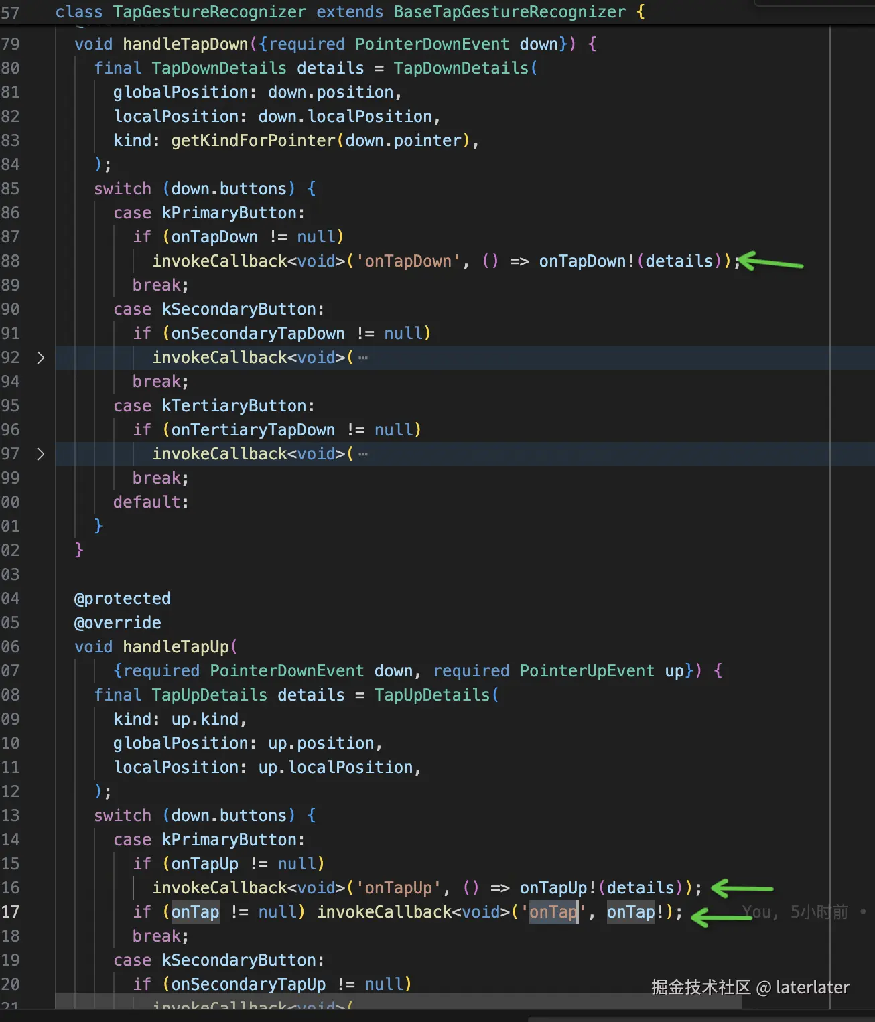Click 'default:' keyword on line 100
This screenshot has height=1022, width=875.
(151, 502)
